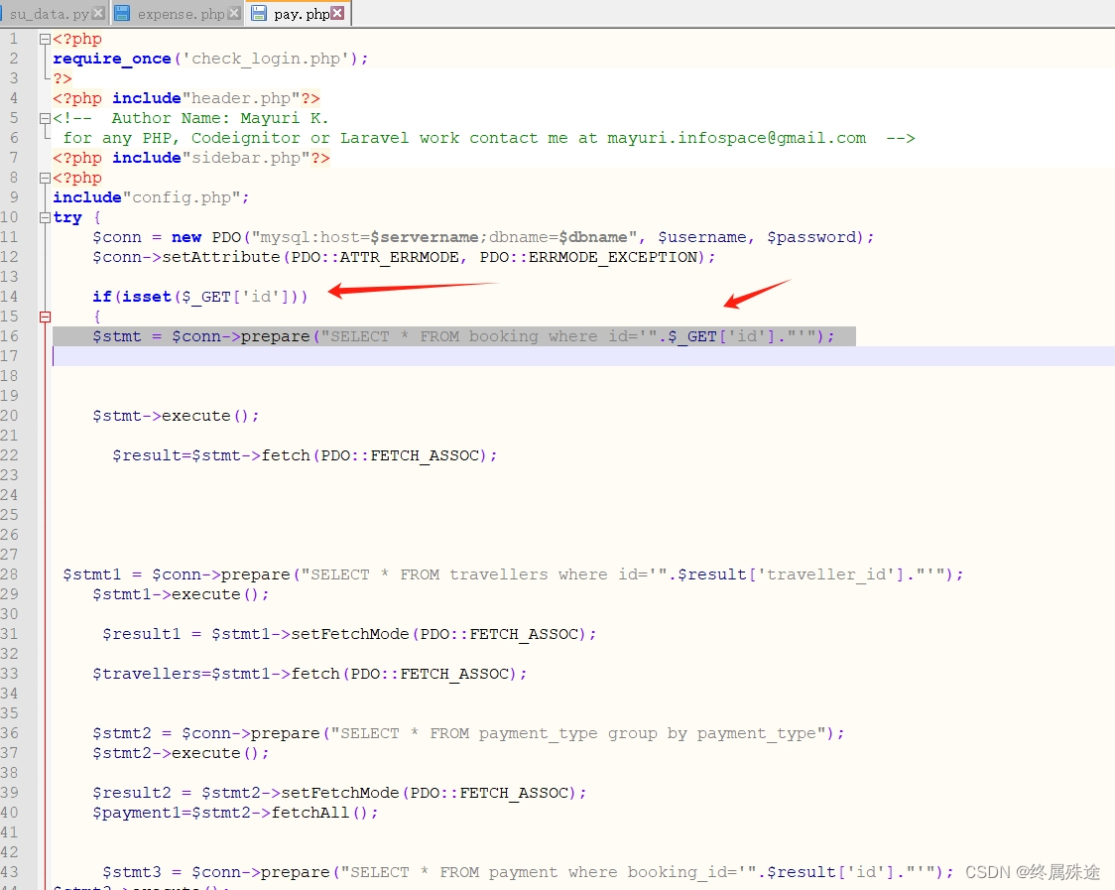Click the 'check_login.php' string

point(266,59)
